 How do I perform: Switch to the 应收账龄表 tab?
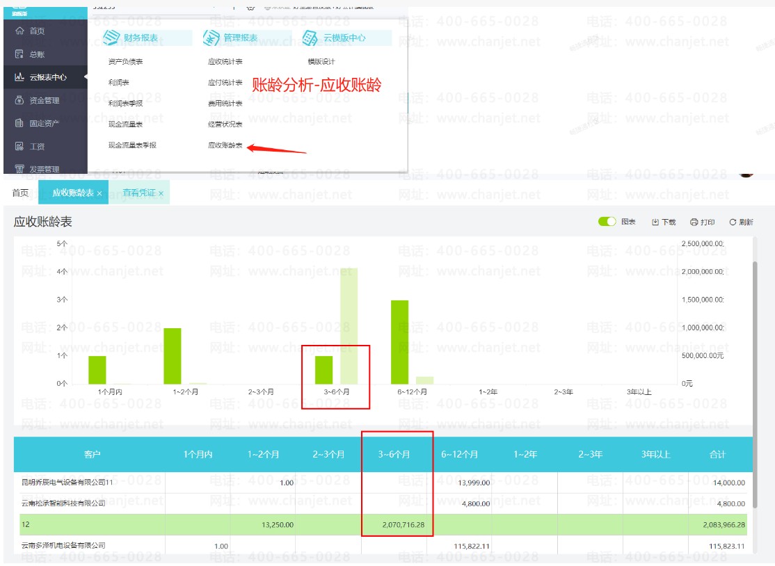tap(73, 193)
